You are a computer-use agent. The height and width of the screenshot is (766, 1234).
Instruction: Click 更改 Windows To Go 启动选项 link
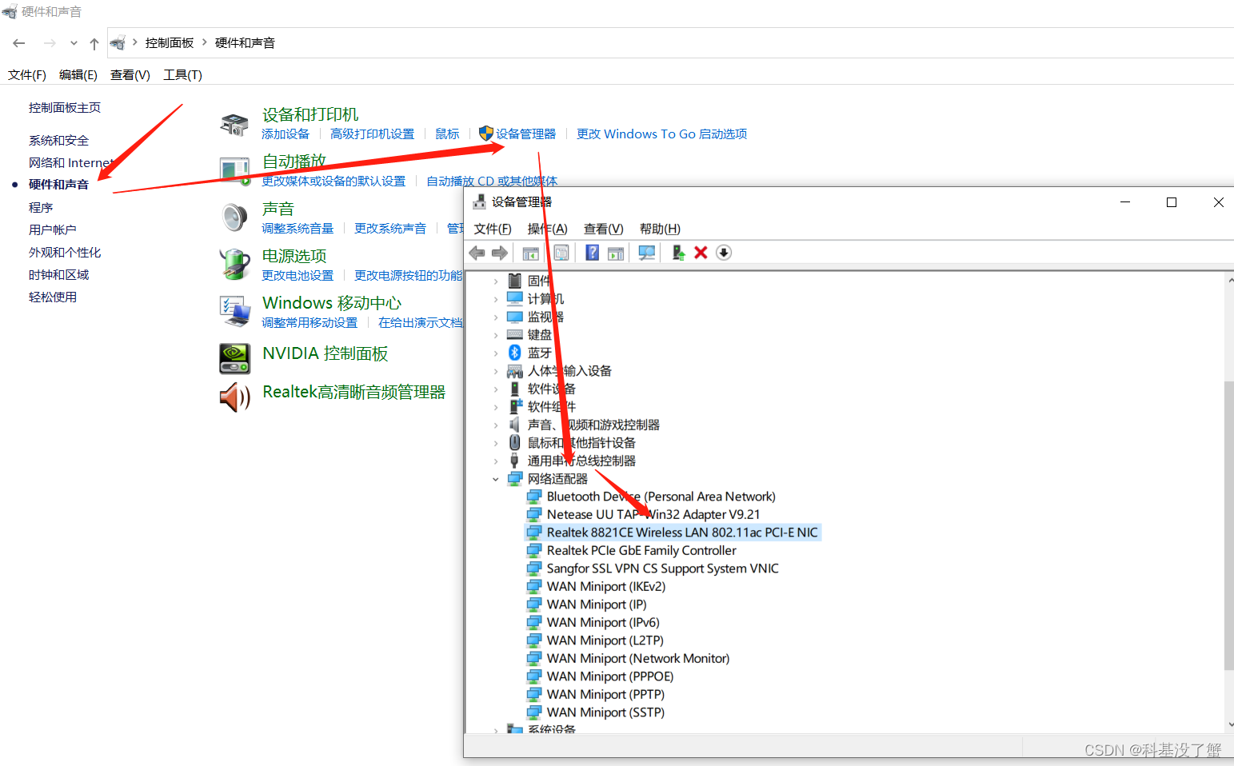(662, 134)
